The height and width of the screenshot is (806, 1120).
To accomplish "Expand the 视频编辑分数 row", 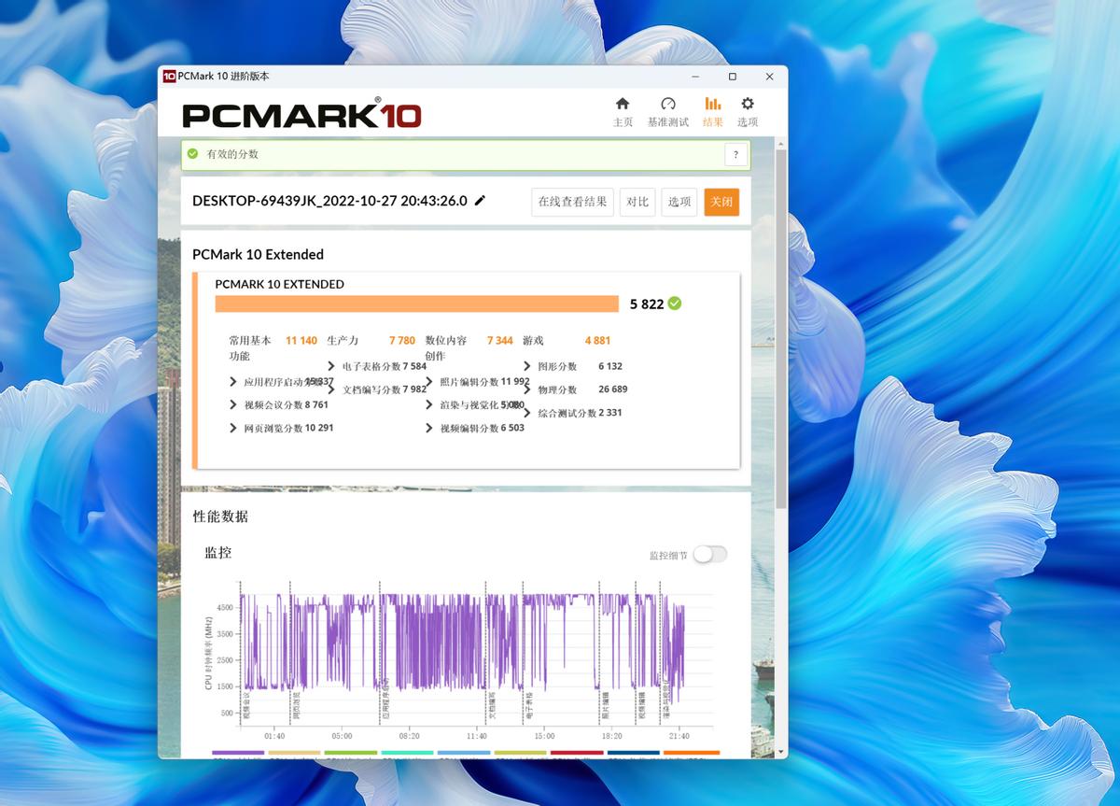I will pos(429,428).
